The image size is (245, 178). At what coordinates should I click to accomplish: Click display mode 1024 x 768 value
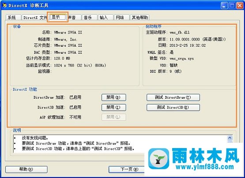pyautogui.click(x=80, y=65)
